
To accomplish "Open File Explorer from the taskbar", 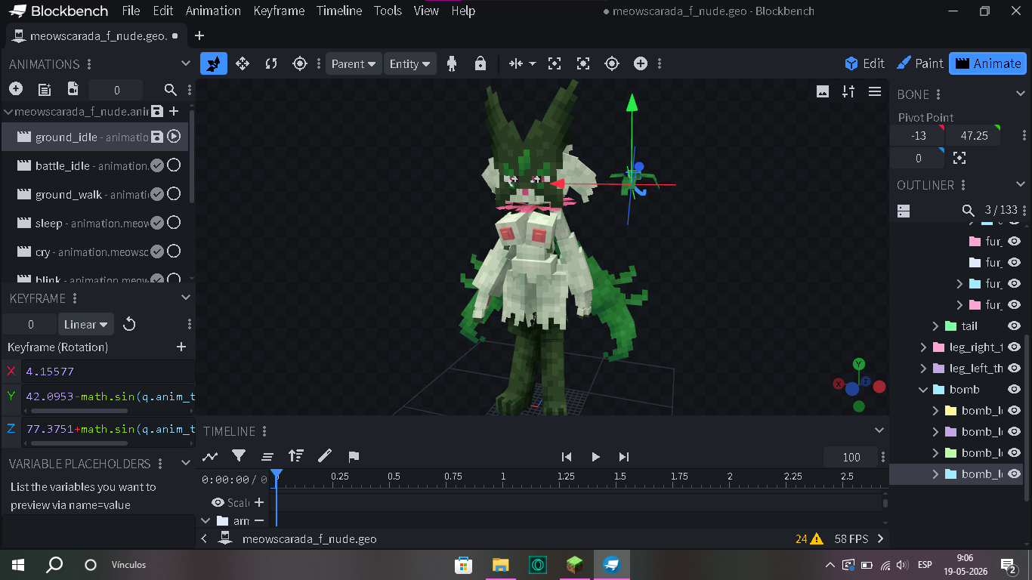I will coord(500,564).
